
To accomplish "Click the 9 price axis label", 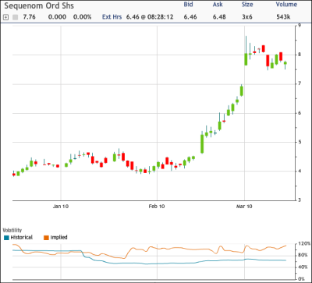I will pos(300,26).
